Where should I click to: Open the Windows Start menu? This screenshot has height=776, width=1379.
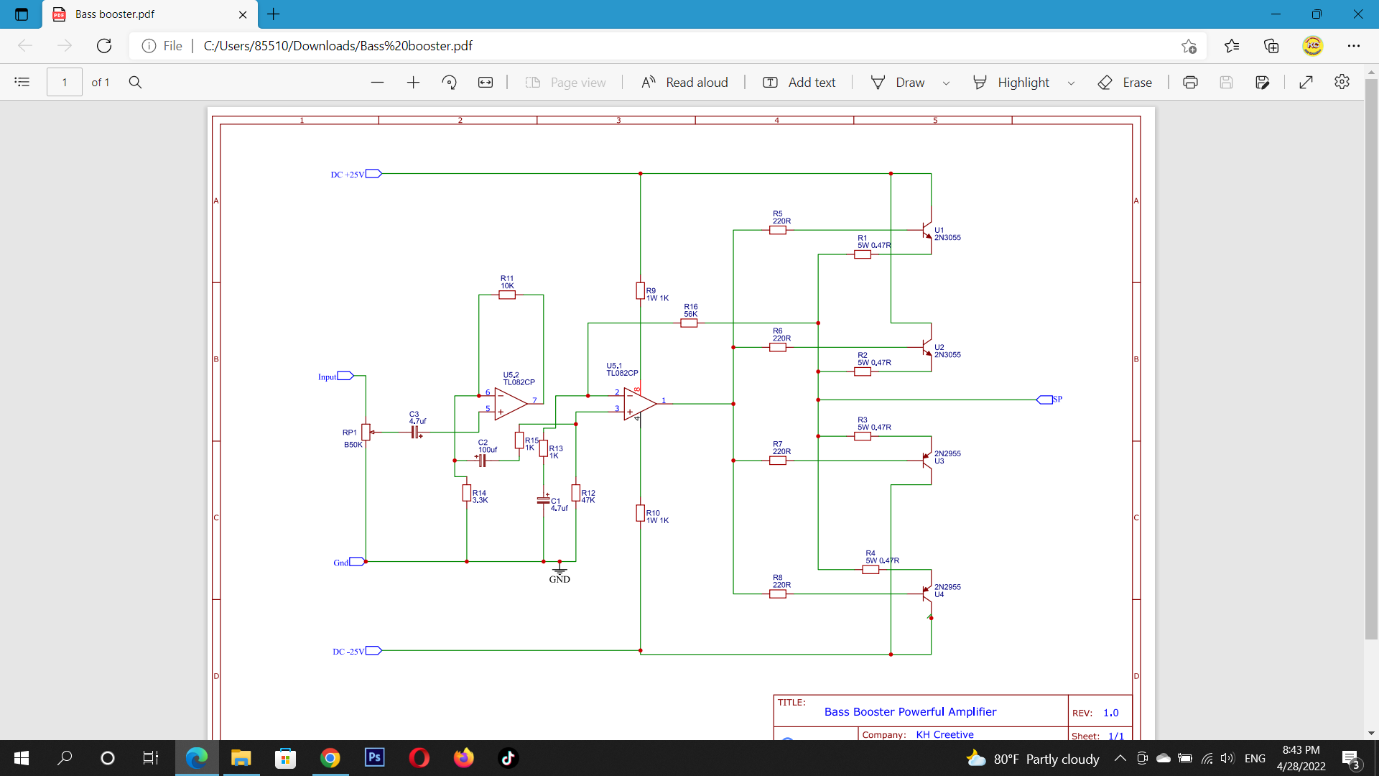22,758
